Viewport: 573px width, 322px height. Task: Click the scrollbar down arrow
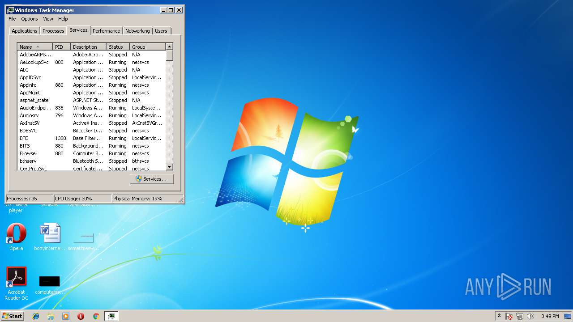[169, 167]
